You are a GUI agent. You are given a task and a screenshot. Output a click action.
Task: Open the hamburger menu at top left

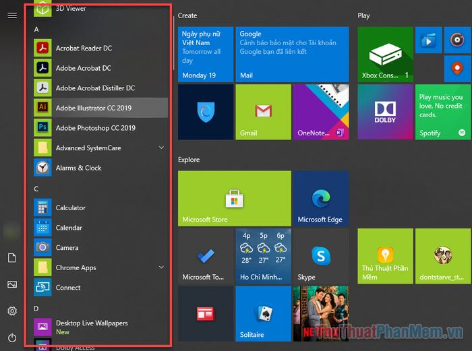(x=12, y=15)
